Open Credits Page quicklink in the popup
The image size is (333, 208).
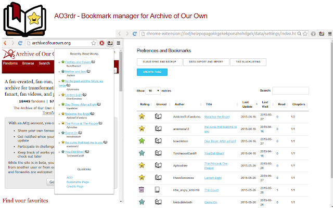[75, 186]
